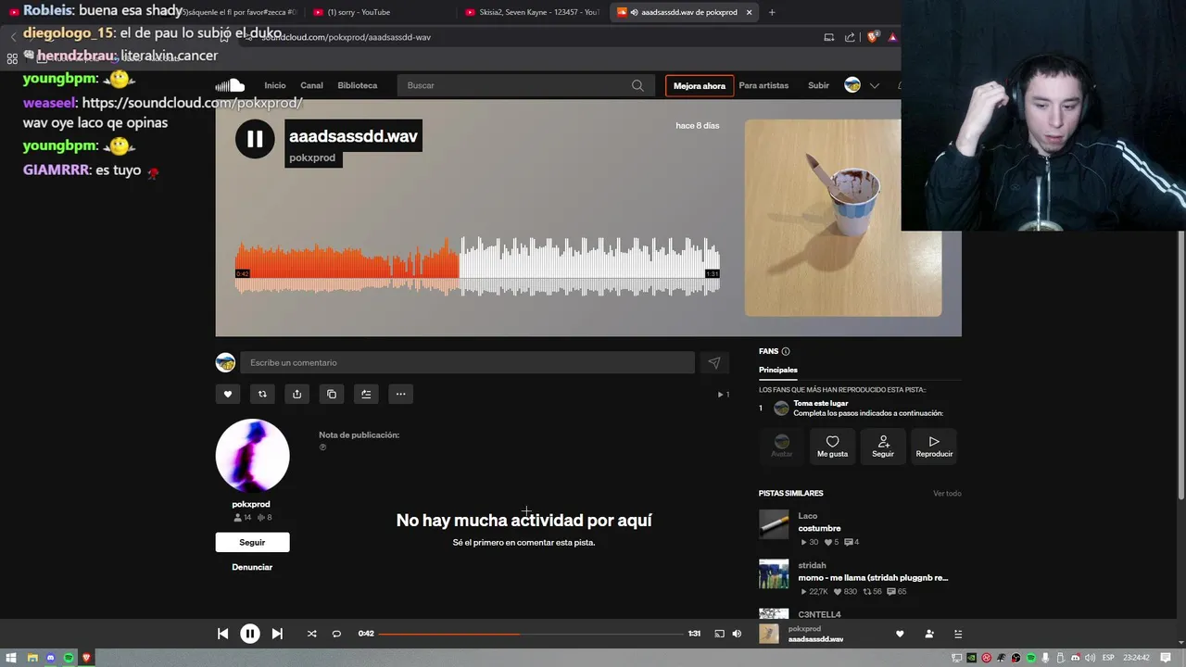Seek within the orange waveform
The width and height of the screenshot is (1186, 667).
[x=347, y=267]
